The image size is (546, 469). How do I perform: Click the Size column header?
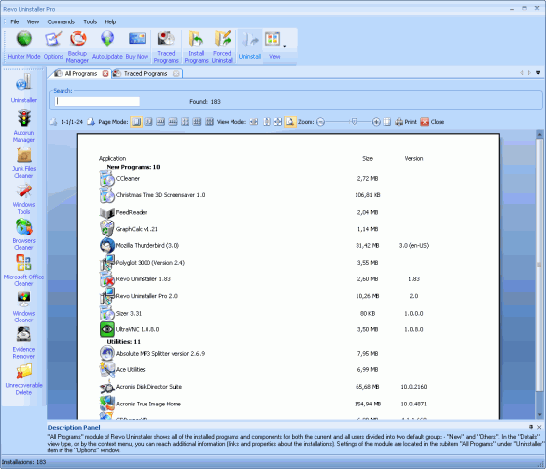tap(367, 159)
